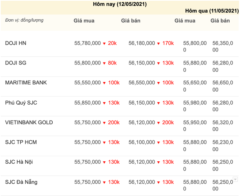The image size is (241, 196).
Task: Click the SJC Hà Nội row label
Action: click(x=19, y=162)
